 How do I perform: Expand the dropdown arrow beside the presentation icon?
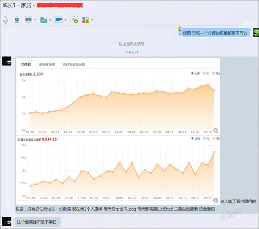[x=35, y=20]
